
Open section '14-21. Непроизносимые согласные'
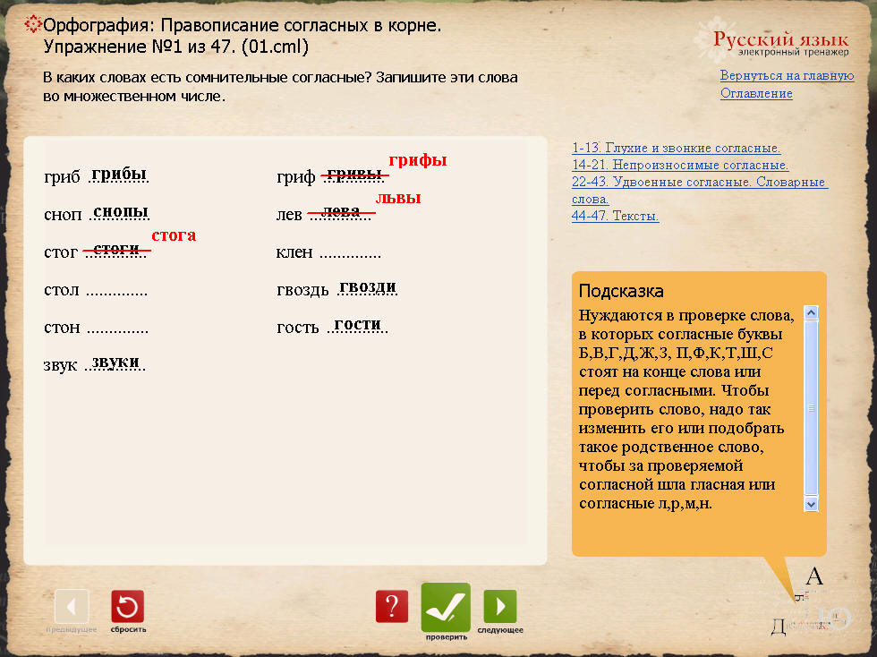click(679, 166)
